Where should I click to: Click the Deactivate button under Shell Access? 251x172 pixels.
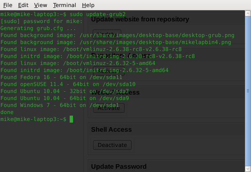[x=112, y=145]
